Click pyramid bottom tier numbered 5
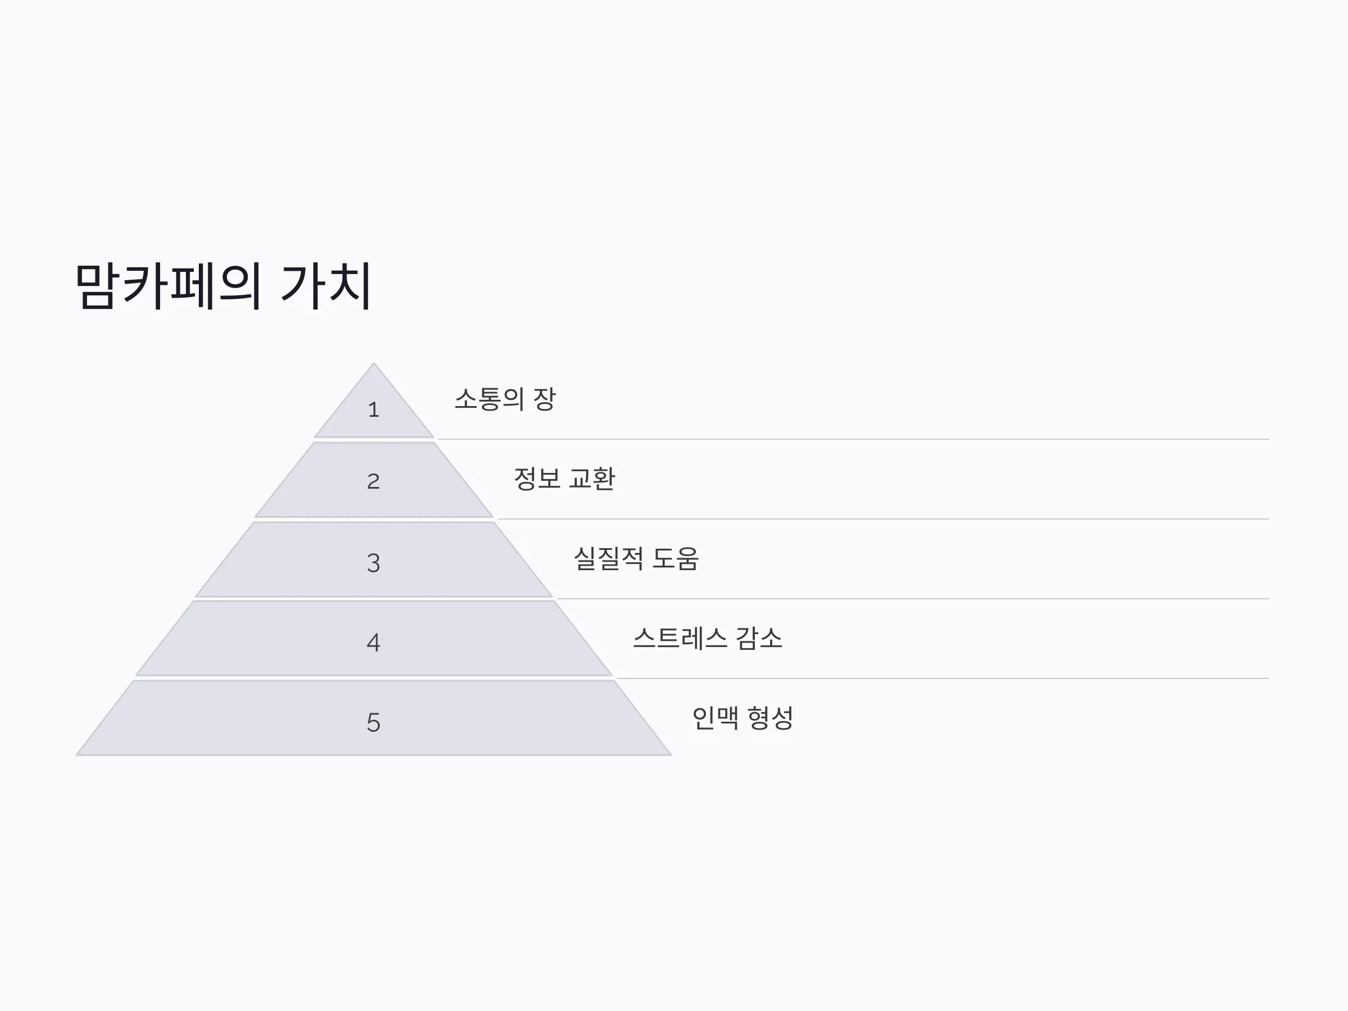1348x1011 pixels. coord(374,718)
